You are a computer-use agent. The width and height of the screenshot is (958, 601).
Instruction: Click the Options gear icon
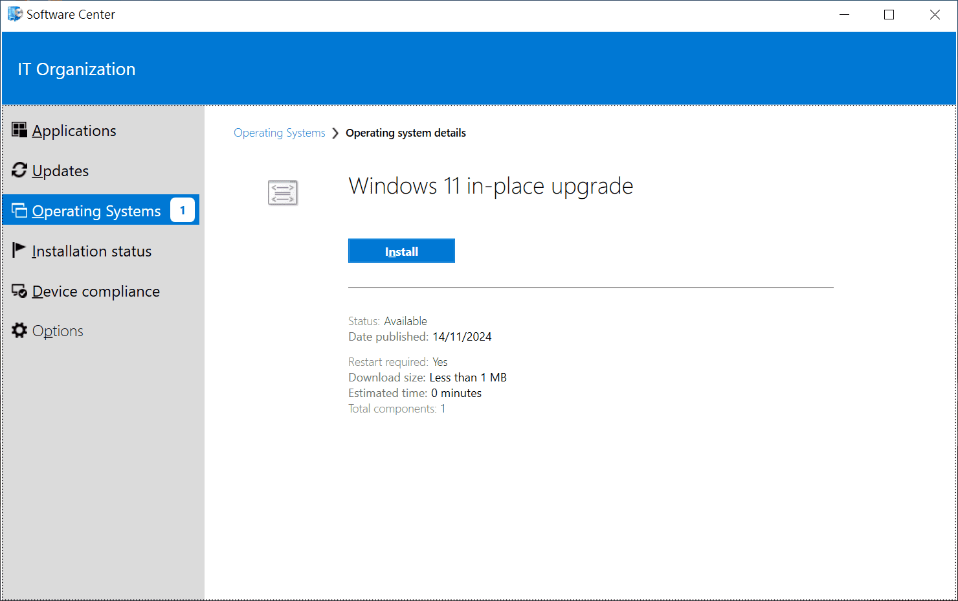19,330
